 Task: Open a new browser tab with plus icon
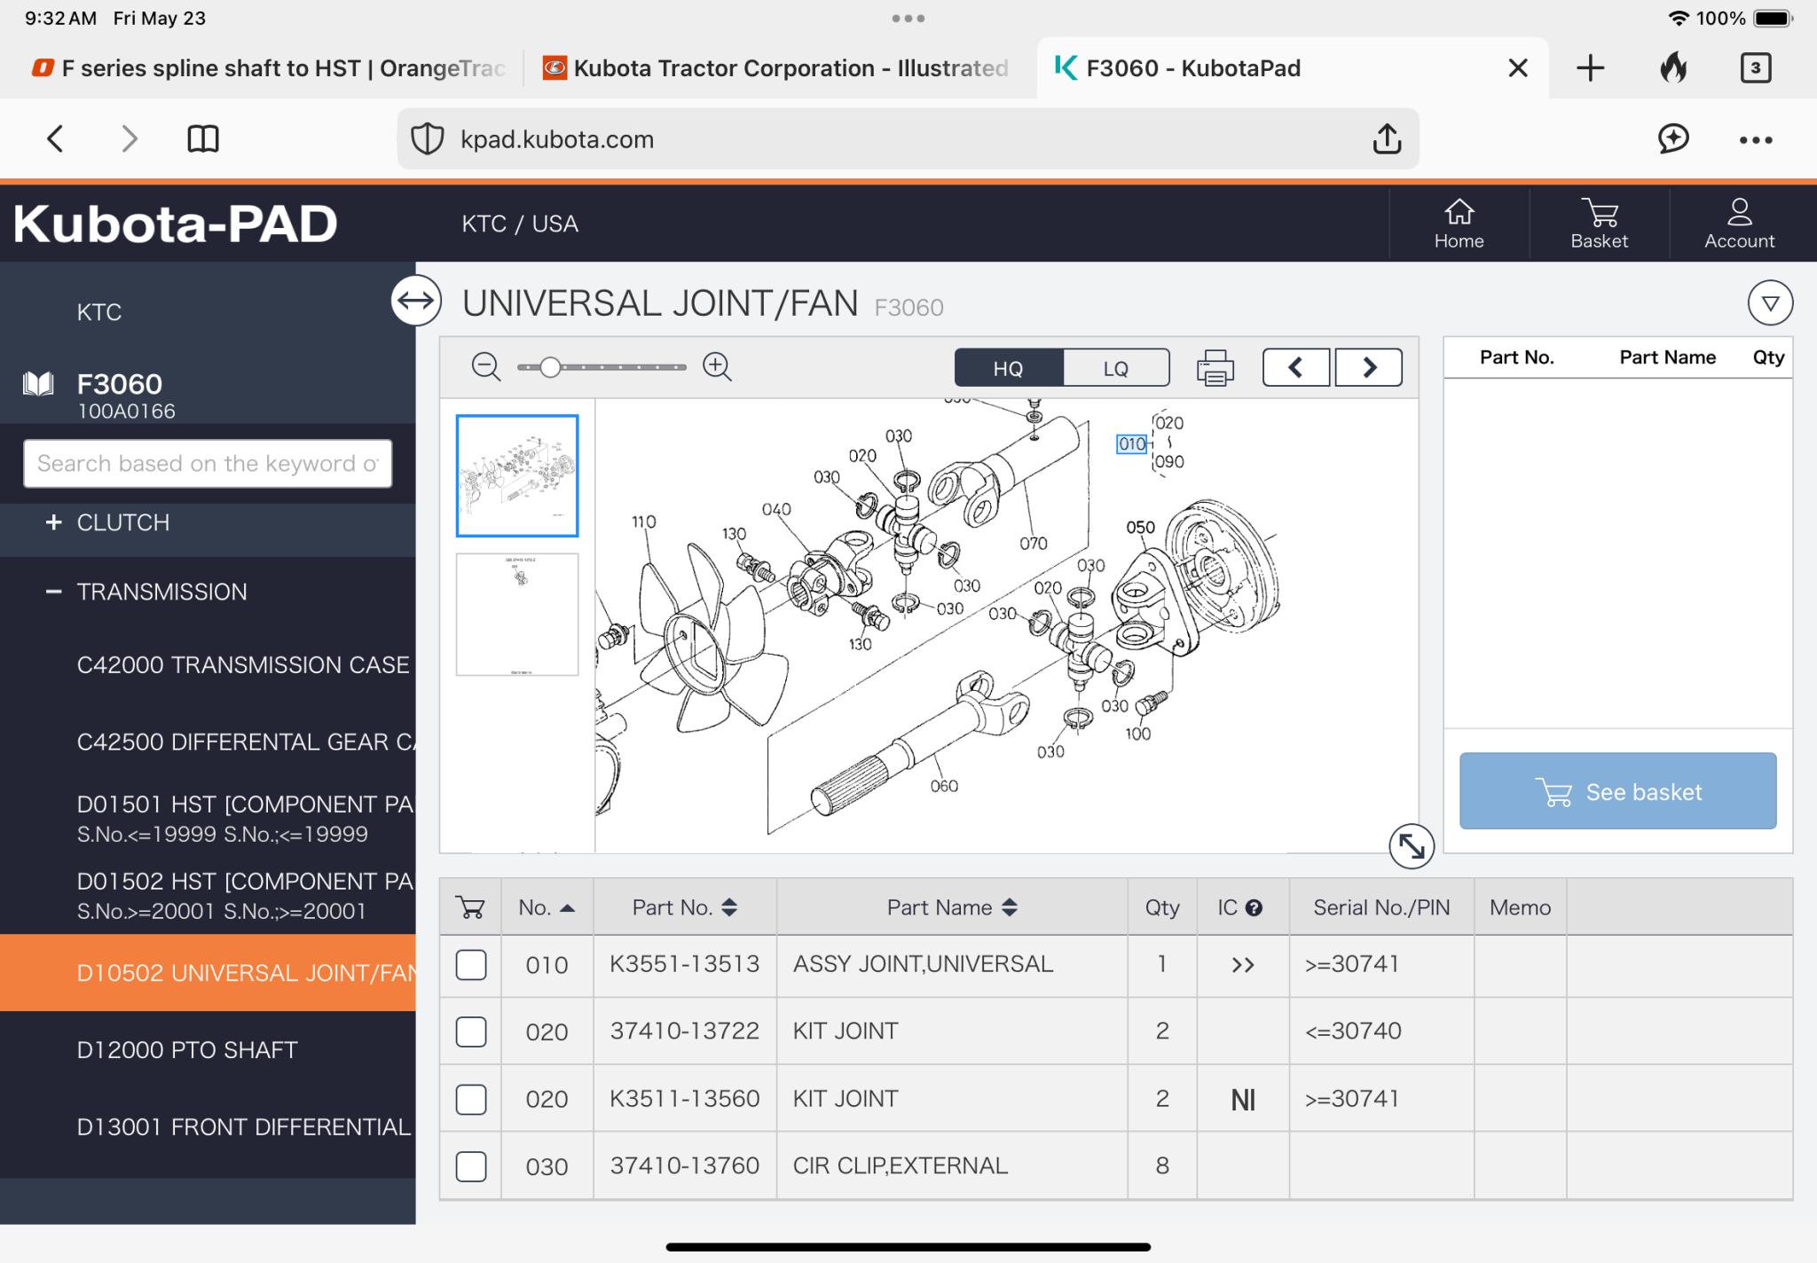coord(1590,68)
